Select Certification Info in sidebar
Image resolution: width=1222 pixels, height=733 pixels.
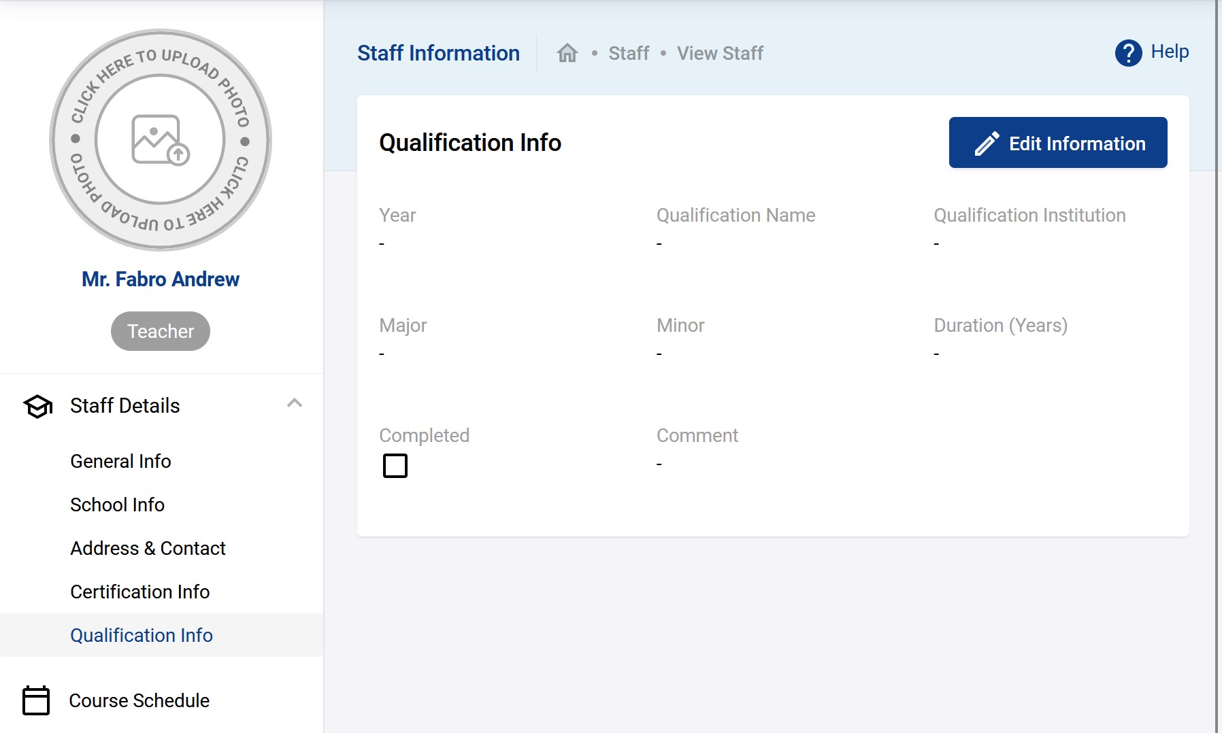point(139,592)
